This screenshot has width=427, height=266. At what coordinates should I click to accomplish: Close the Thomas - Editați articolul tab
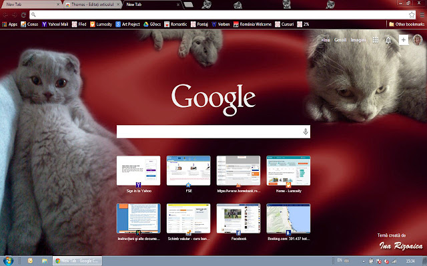118,5
